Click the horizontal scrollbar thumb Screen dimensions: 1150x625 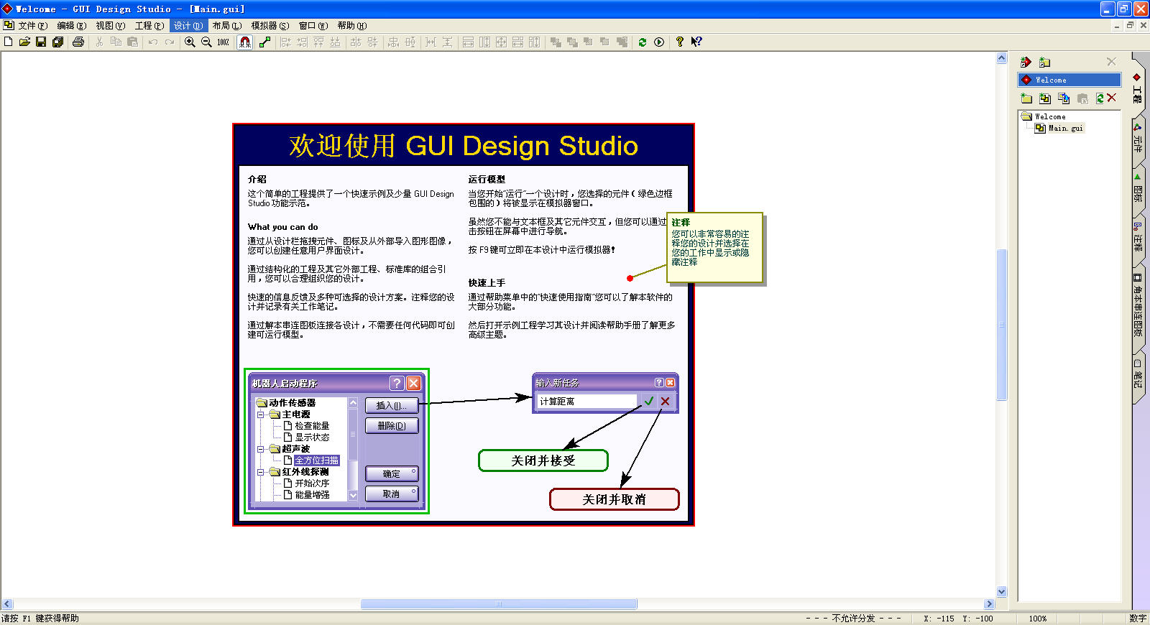pyautogui.click(x=499, y=604)
